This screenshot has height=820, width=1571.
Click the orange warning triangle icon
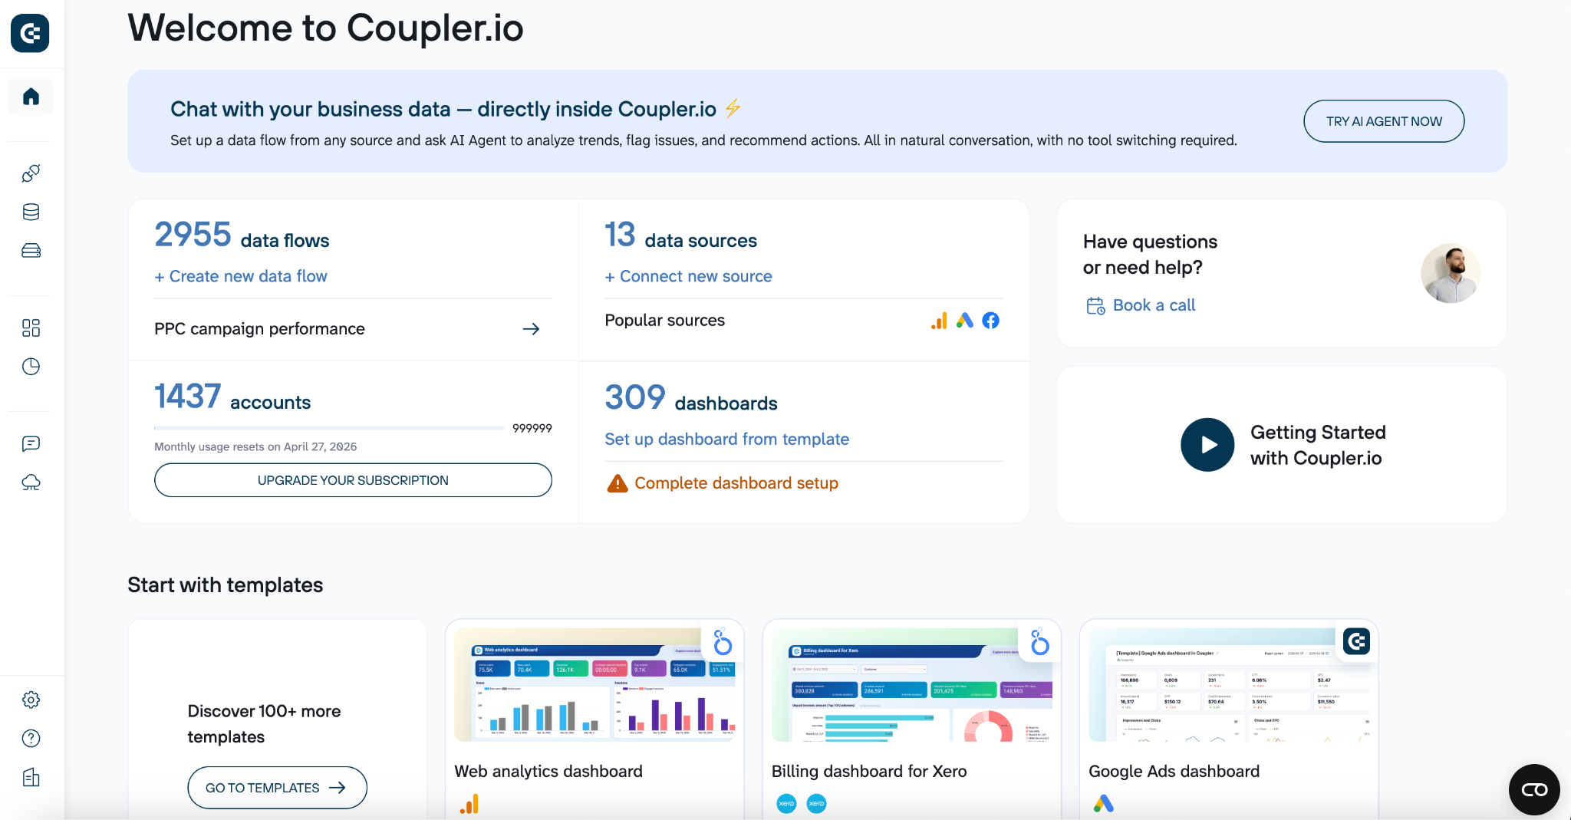click(x=618, y=483)
